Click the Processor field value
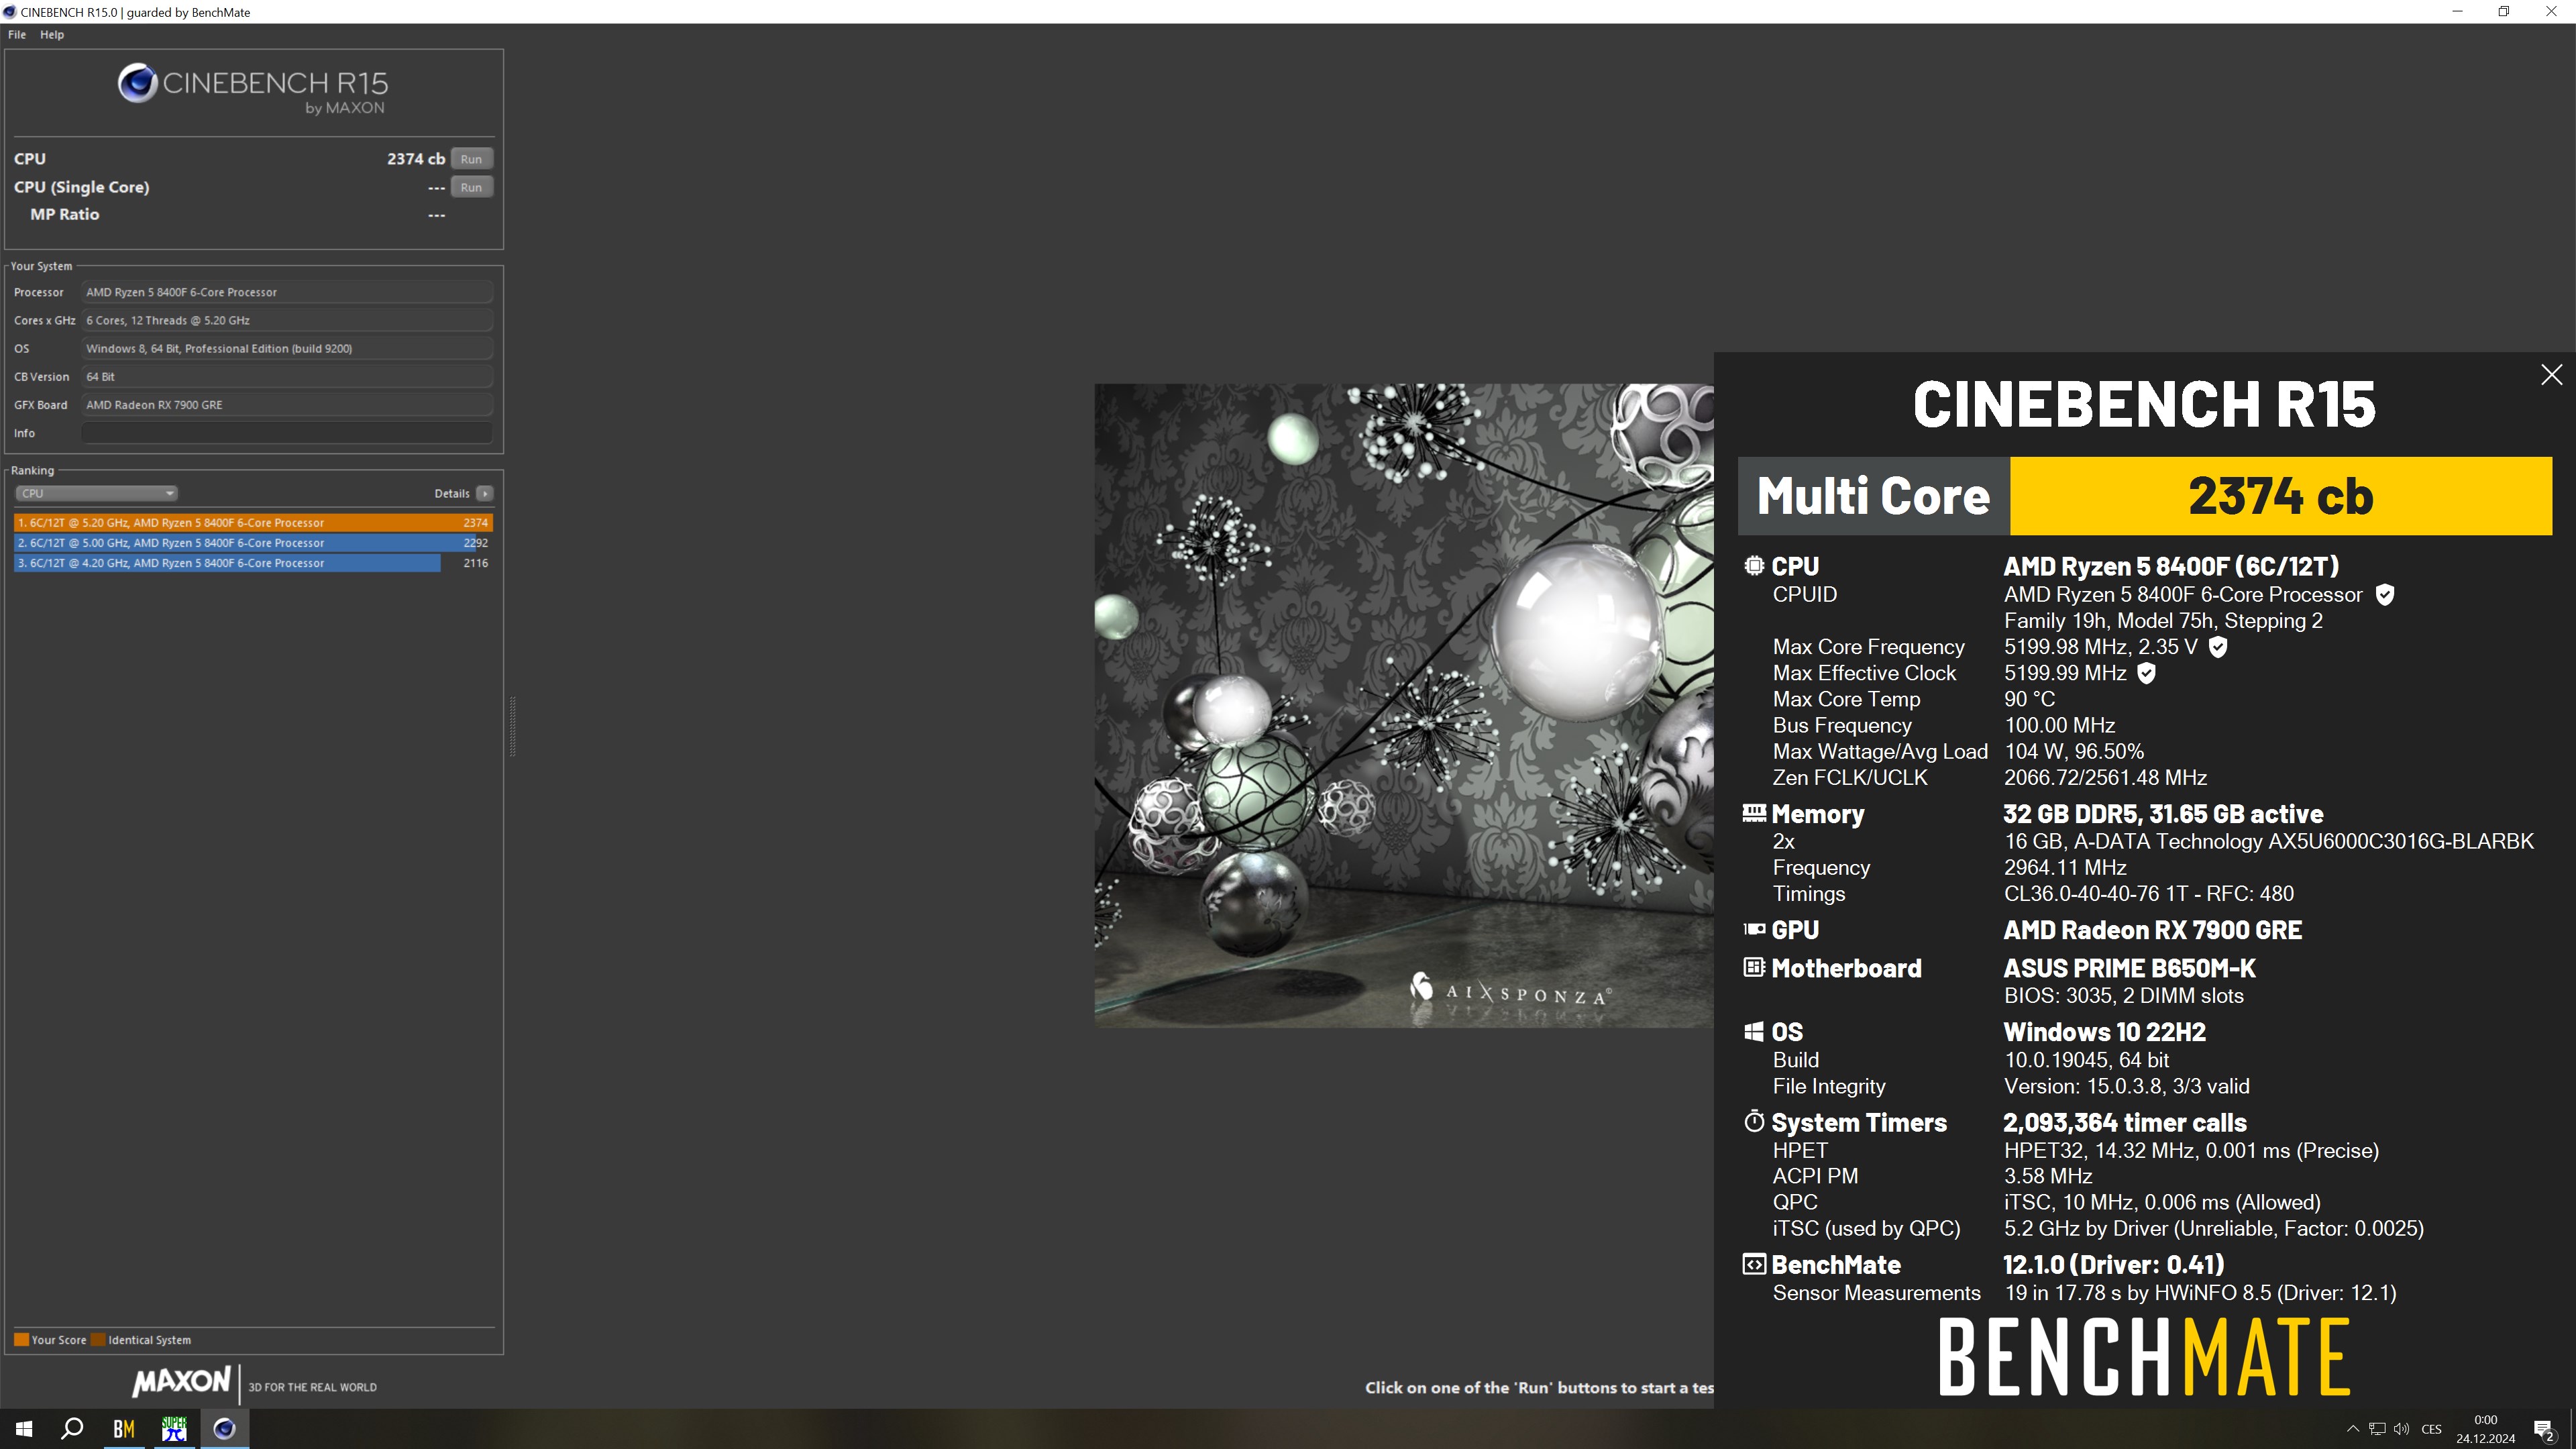This screenshot has width=2576, height=1449. point(287,292)
